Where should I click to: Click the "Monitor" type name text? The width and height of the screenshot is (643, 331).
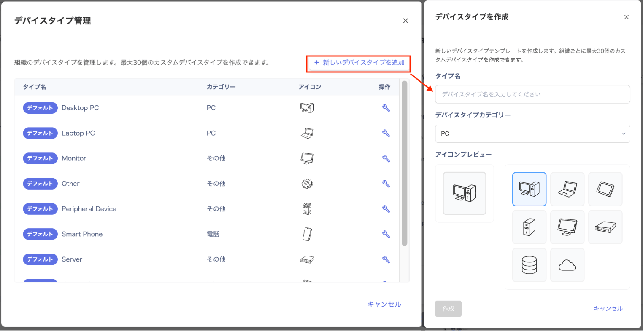coord(74,158)
